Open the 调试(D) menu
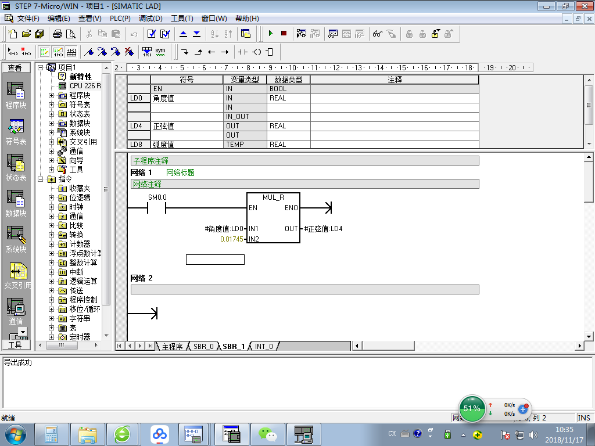The image size is (595, 446). (150, 19)
